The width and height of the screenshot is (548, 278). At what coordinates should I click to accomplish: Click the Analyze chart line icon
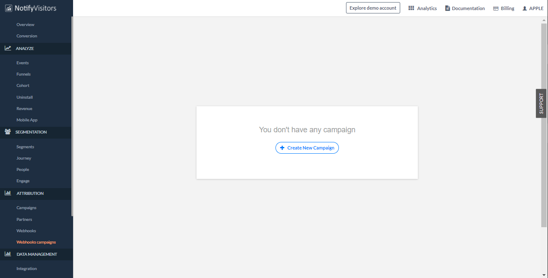point(8,48)
